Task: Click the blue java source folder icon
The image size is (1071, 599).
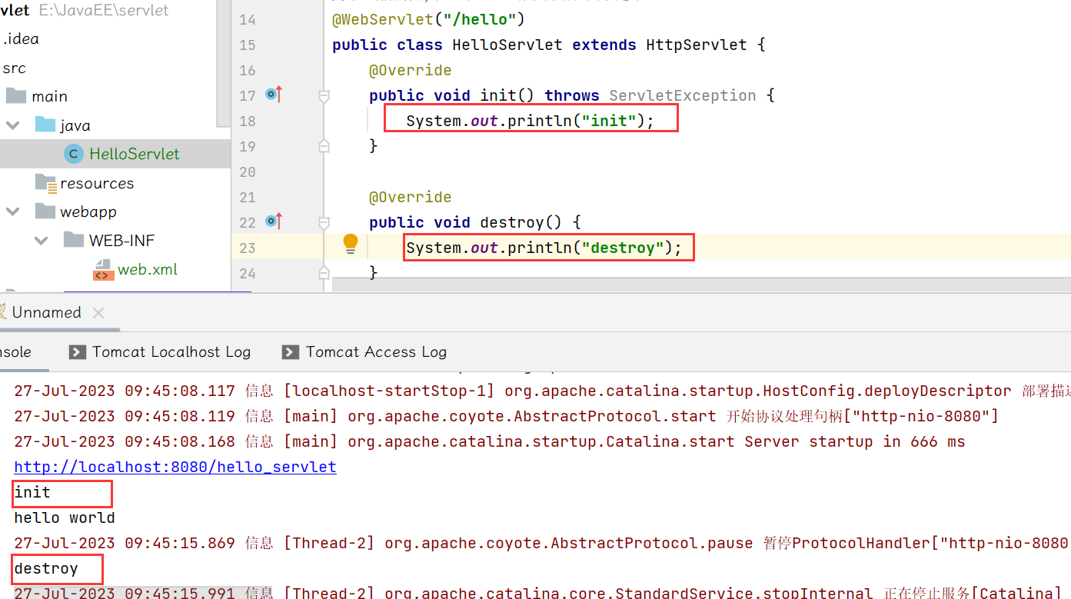Action: point(46,125)
